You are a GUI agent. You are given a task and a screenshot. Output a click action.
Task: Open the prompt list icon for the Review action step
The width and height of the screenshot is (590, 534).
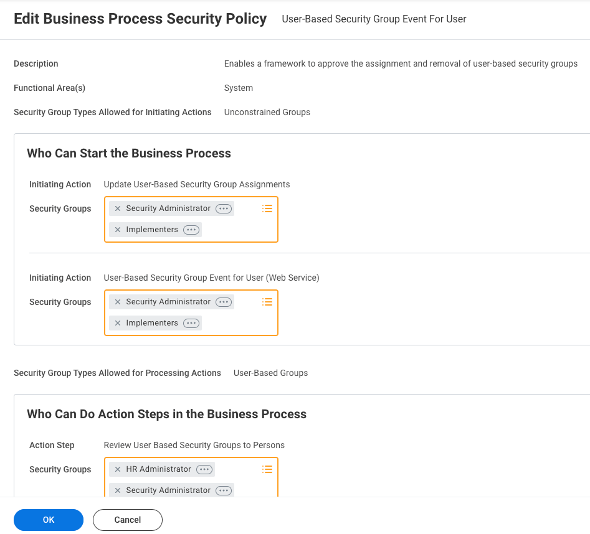tap(267, 469)
